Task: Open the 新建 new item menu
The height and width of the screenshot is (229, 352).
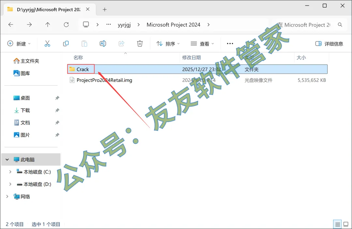Action: [x=19, y=44]
